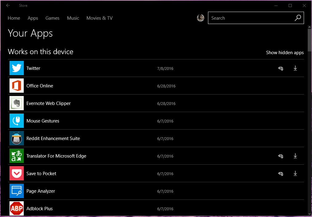Click the back arrow in title bar
Screen dimensions: 312x217
8,5
